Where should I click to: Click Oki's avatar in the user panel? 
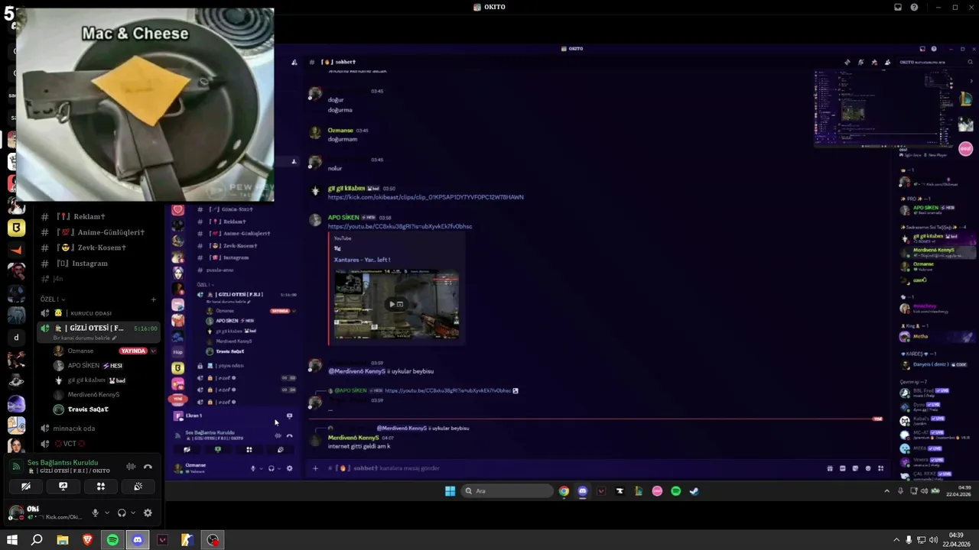[15, 513]
